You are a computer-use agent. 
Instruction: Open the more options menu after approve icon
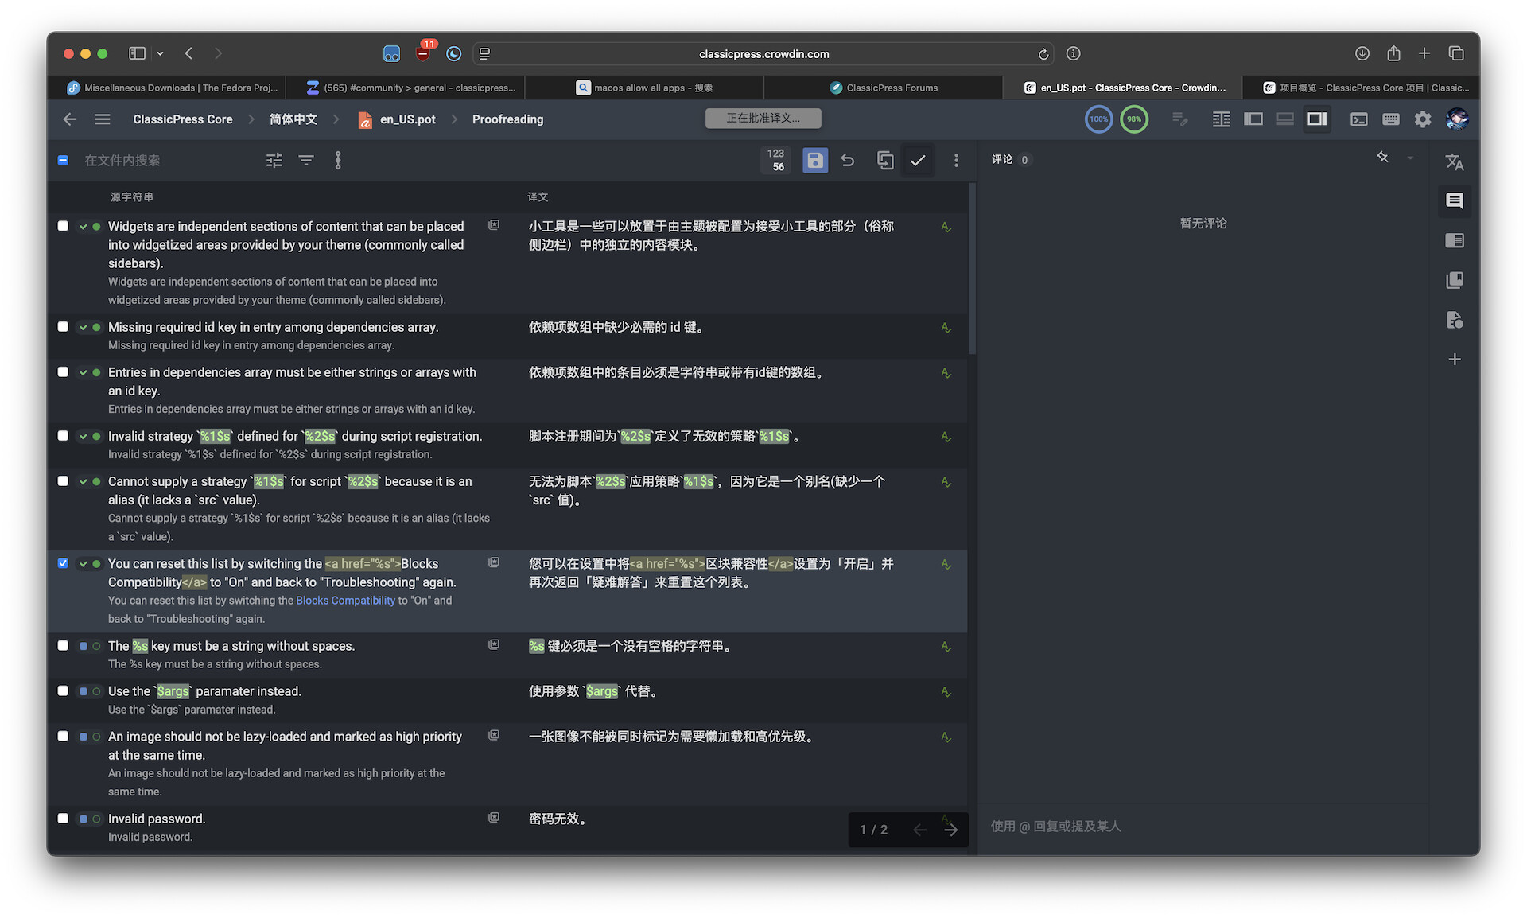[x=956, y=160]
